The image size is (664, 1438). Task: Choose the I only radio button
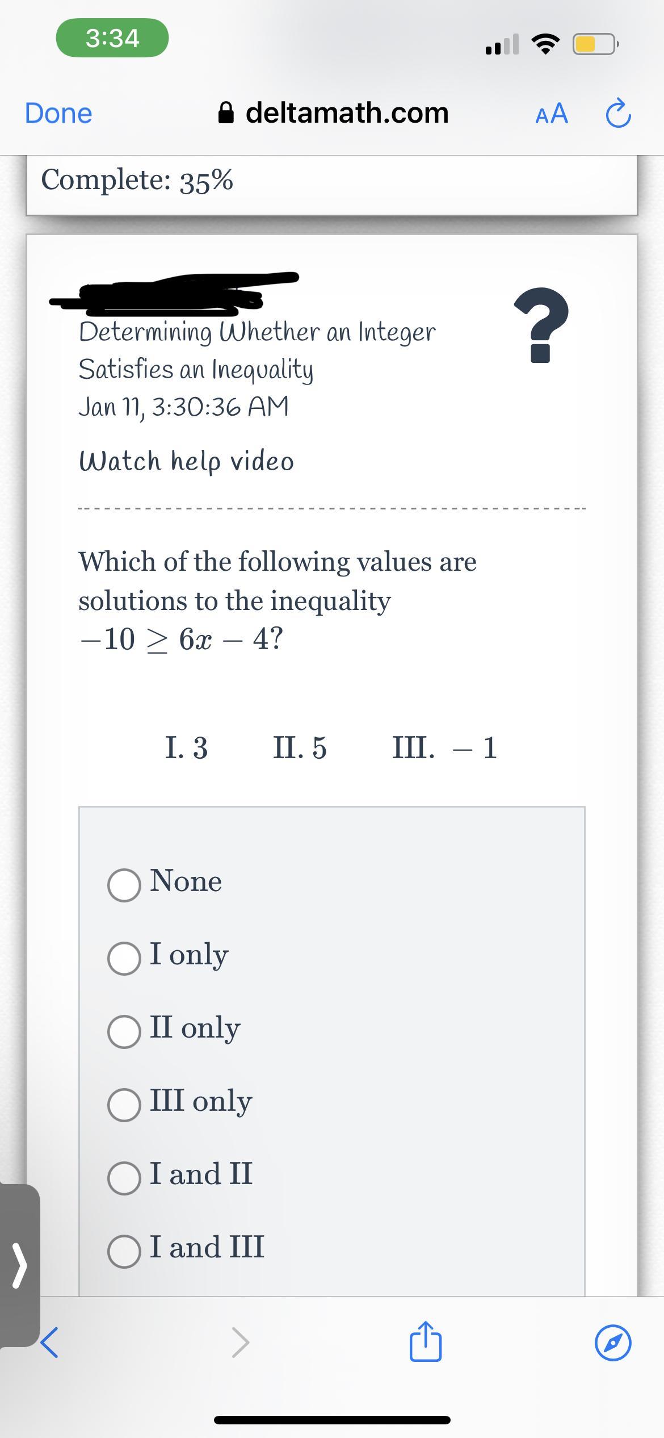(x=124, y=958)
